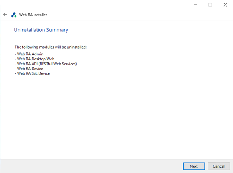Go back using the left arrow icon
Viewport: 233px width, 173px height.
[x=5, y=15]
